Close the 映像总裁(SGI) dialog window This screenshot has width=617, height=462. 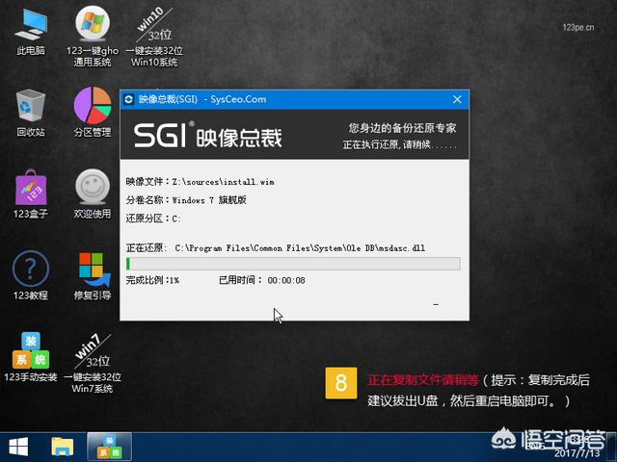458,99
